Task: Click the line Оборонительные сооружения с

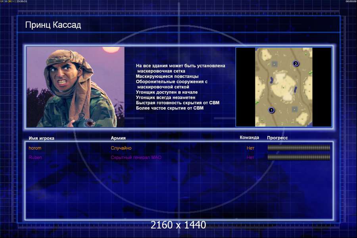Action: coord(172,82)
